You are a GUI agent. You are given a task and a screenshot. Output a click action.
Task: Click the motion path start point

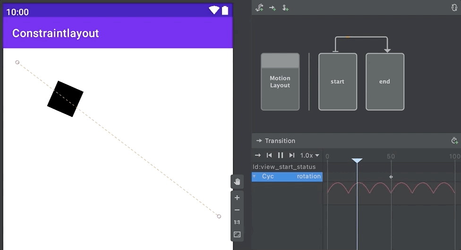pos(17,62)
